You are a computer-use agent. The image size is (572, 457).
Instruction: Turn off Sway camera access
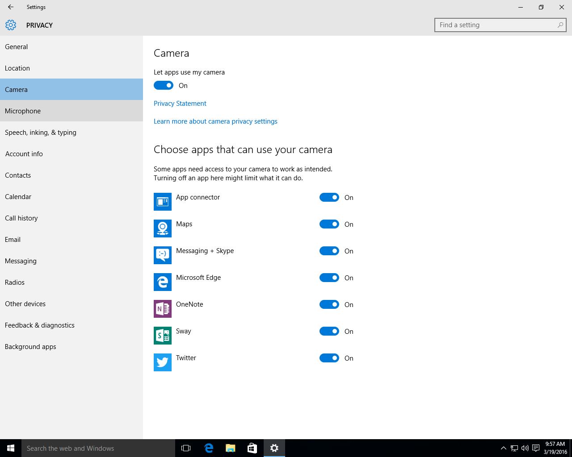click(x=329, y=331)
